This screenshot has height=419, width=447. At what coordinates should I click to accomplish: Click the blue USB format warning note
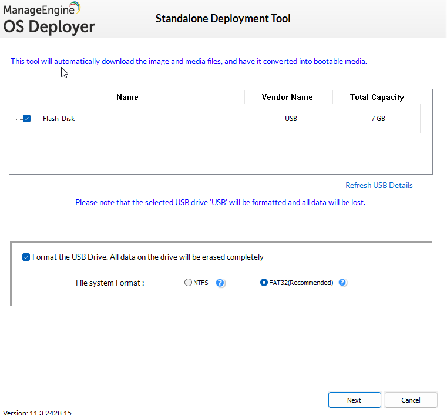(220, 202)
